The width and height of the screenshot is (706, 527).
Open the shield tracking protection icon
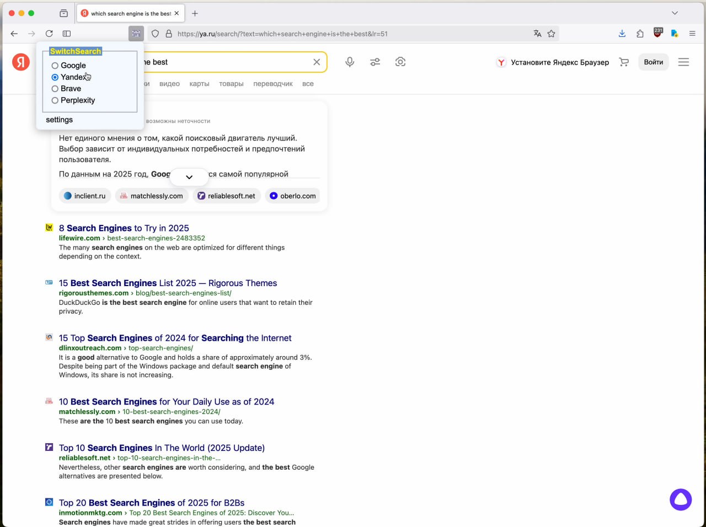click(x=156, y=34)
